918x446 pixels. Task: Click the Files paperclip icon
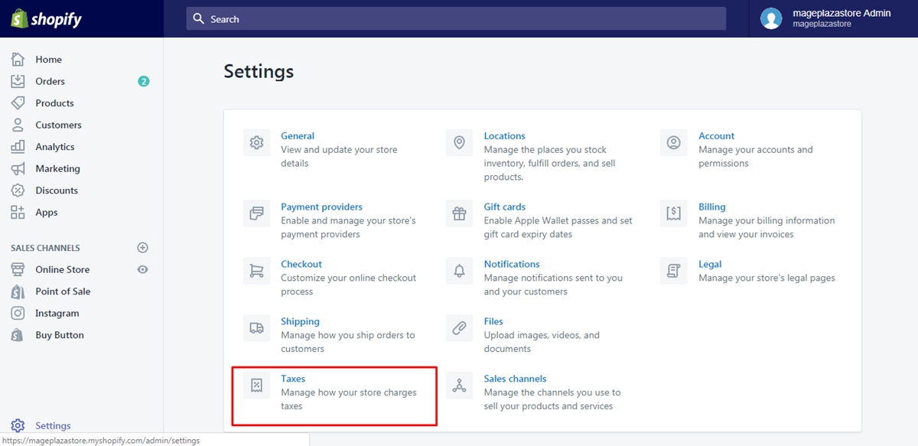pyautogui.click(x=459, y=327)
